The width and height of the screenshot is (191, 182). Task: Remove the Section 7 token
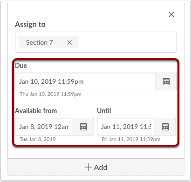click(69, 42)
